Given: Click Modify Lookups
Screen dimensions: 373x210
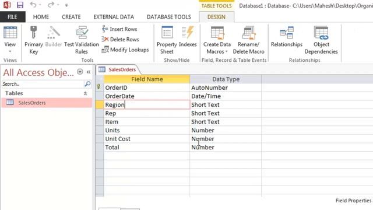Looking at the screenshot, I should [125, 50].
